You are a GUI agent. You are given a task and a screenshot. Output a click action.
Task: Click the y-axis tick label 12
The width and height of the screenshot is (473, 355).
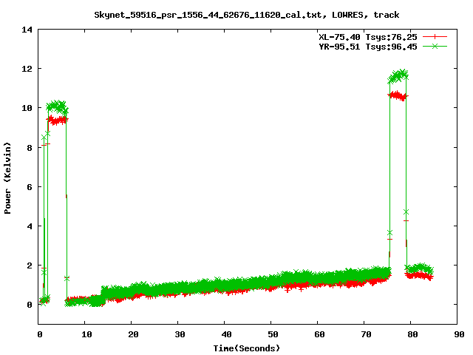click(27, 69)
